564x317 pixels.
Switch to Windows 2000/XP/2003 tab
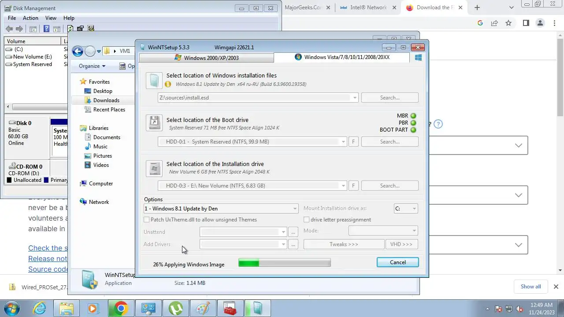tap(207, 58)
